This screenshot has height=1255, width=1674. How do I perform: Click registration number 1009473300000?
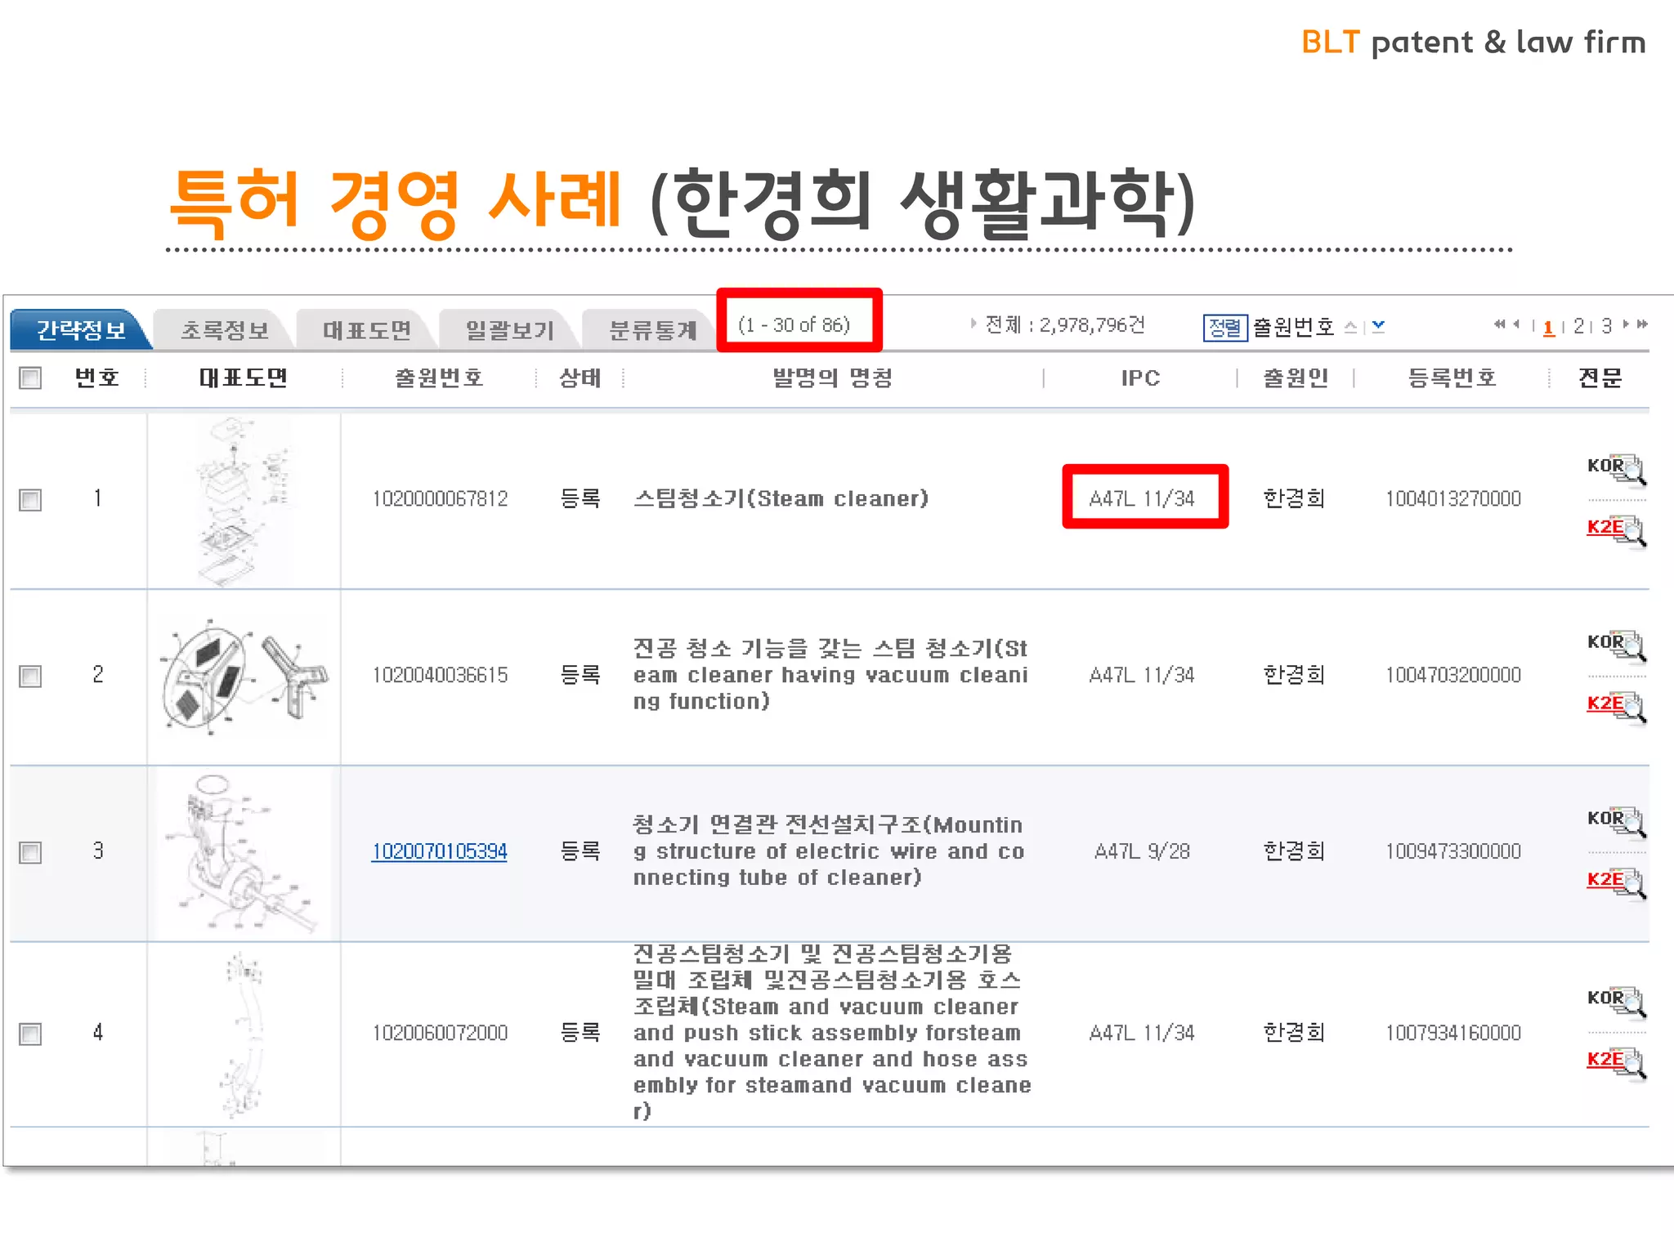1452,851
